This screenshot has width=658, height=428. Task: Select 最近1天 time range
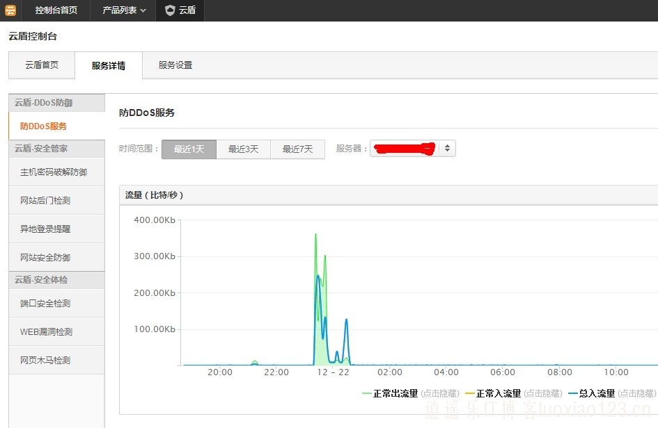(x=189, y=149)
